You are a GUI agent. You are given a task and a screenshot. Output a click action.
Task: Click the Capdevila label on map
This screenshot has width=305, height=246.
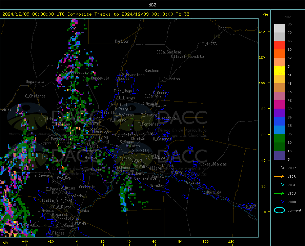(x=100, y=78)
